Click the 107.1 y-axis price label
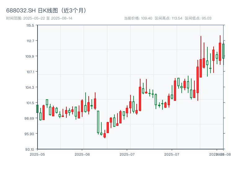This screenshot has width=248, height=186. (x=30, y=72)
